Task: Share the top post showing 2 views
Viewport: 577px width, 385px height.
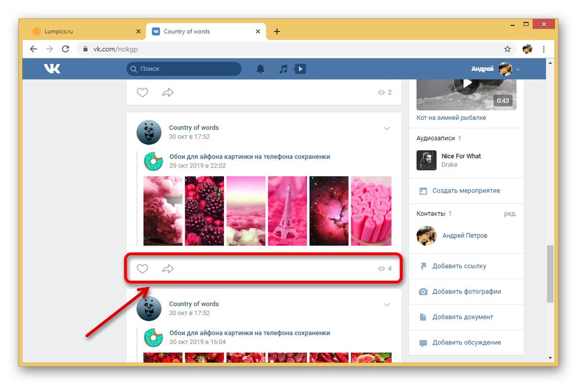Action: [x=168, y=92]
